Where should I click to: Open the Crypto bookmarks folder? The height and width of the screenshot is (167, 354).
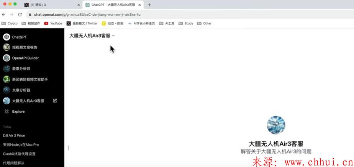[10, 23]
